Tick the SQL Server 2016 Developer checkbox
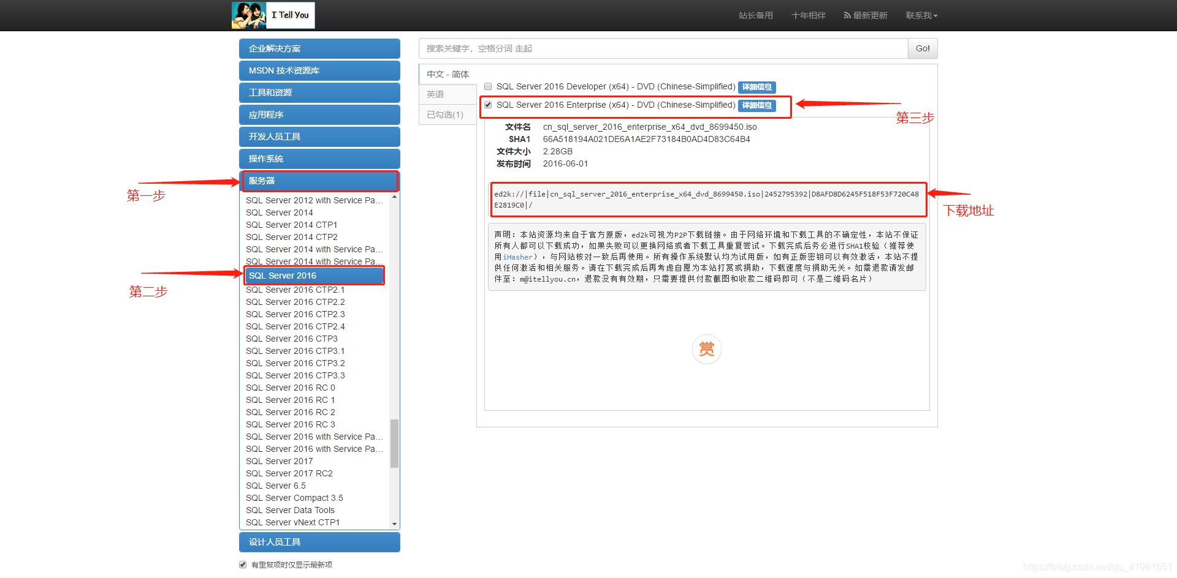This screenshot has width=1177, height=578. click(x=488, y=86)
